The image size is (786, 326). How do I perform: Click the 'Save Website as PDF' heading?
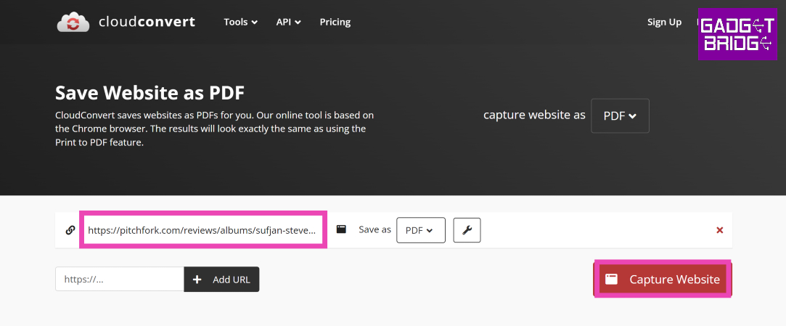pos(150,93)
